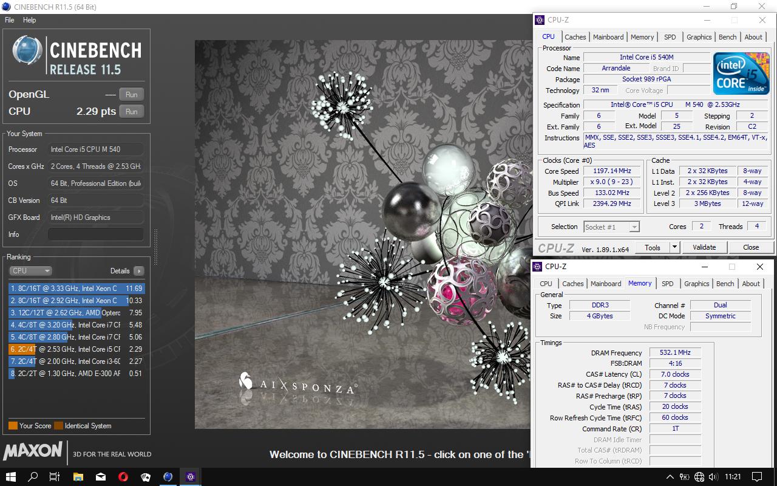Click the MAXON logo
777x486 pixels.
click(33, 451)
